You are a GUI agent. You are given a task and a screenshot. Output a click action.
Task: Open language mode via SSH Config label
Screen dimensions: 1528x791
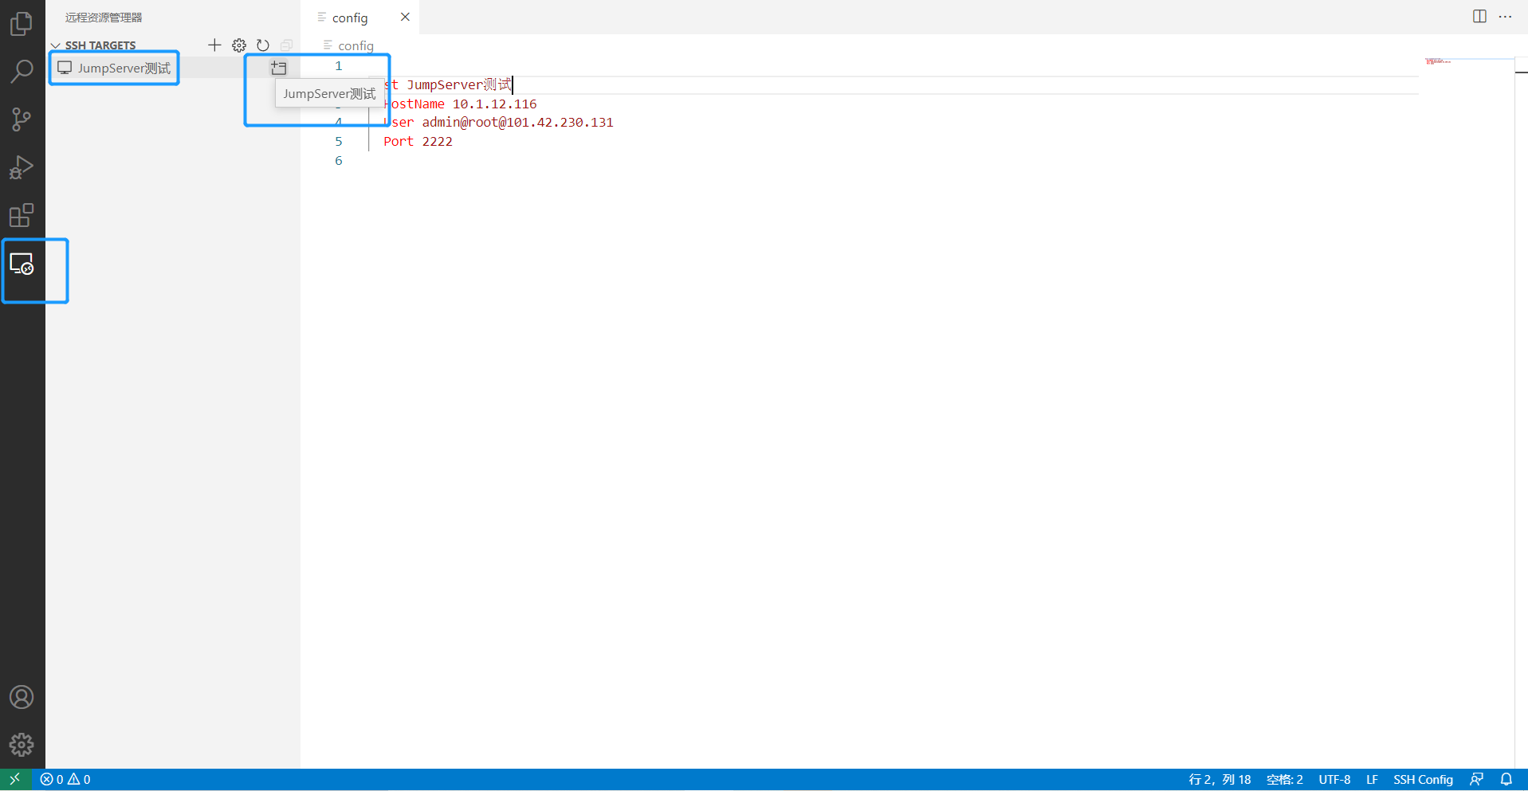pos(1423,779)
